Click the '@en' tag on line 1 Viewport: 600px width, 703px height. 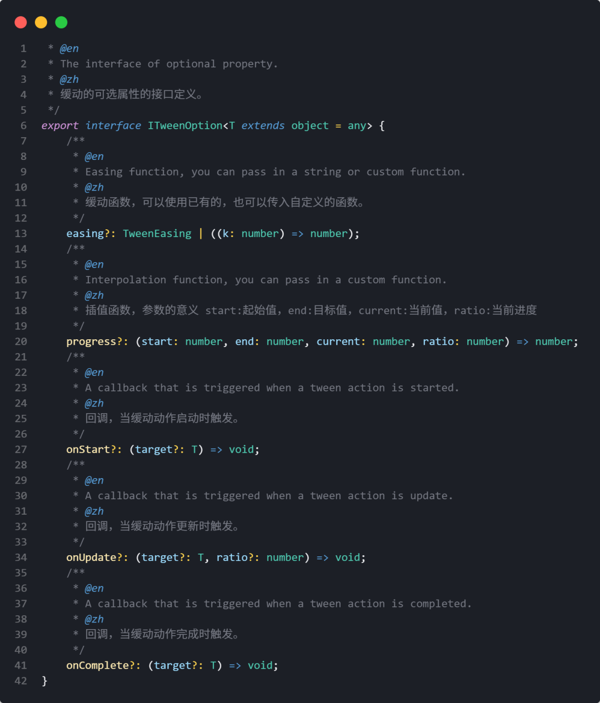(69, 48)
